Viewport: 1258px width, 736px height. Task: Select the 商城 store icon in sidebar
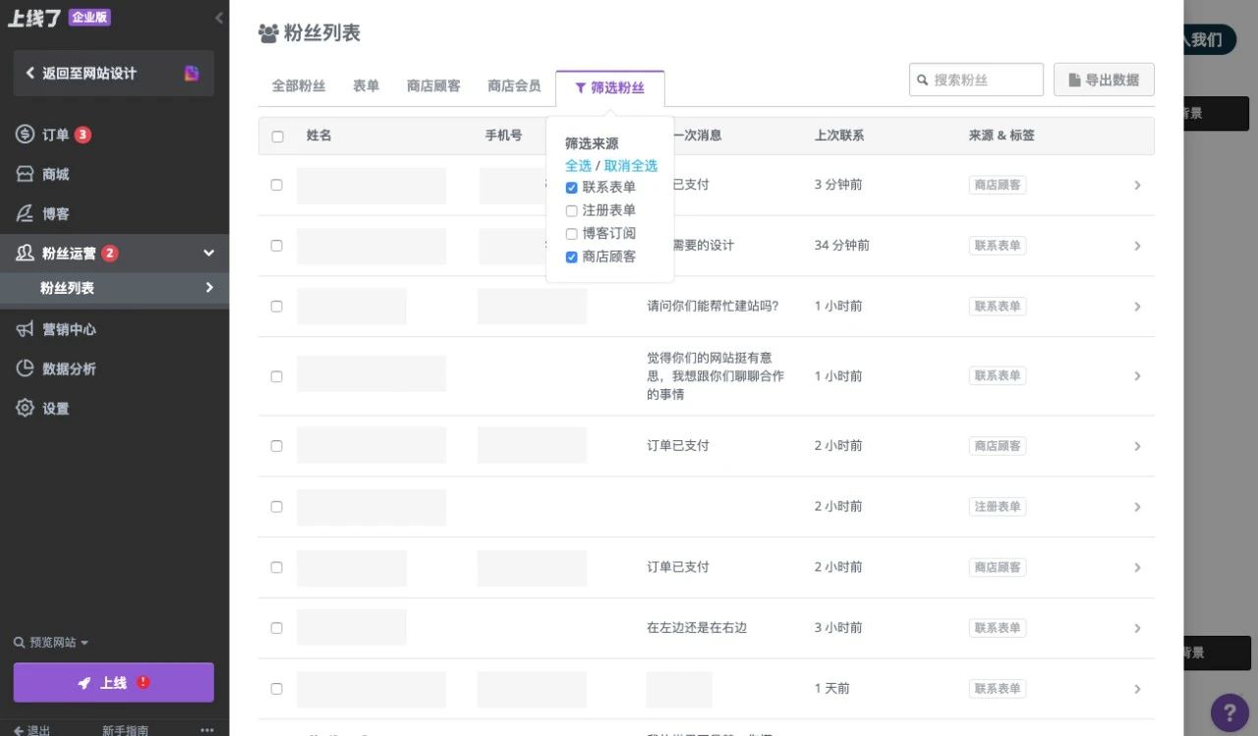coord(25,173)
